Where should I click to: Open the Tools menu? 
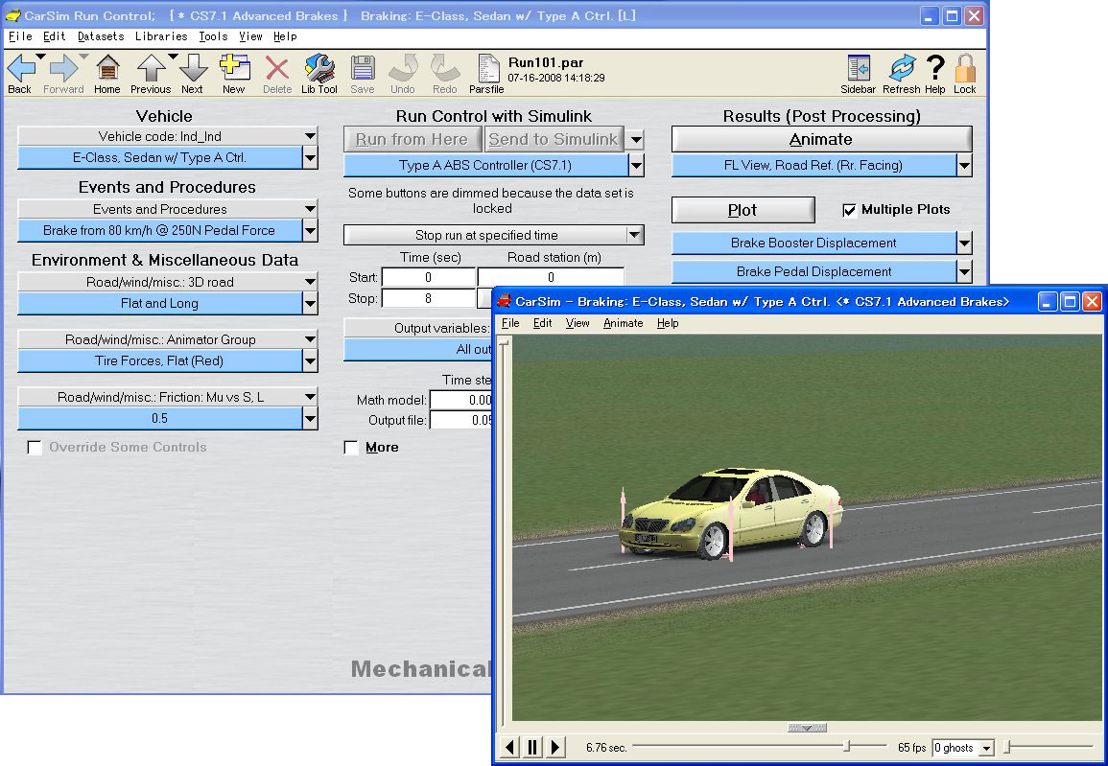coord(213,36)
